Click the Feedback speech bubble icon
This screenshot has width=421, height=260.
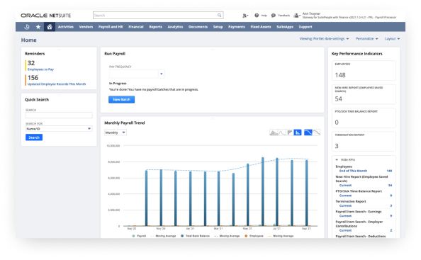274,16
